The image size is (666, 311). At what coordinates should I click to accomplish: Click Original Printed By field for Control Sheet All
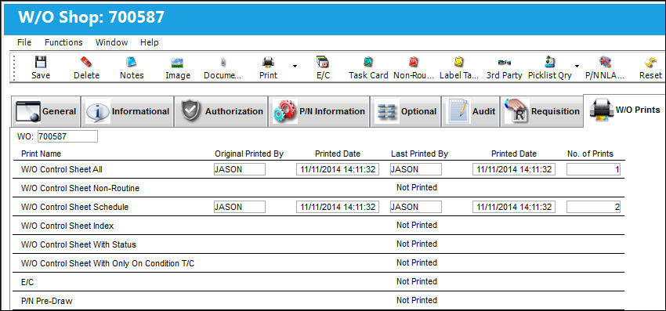(240, 169)
